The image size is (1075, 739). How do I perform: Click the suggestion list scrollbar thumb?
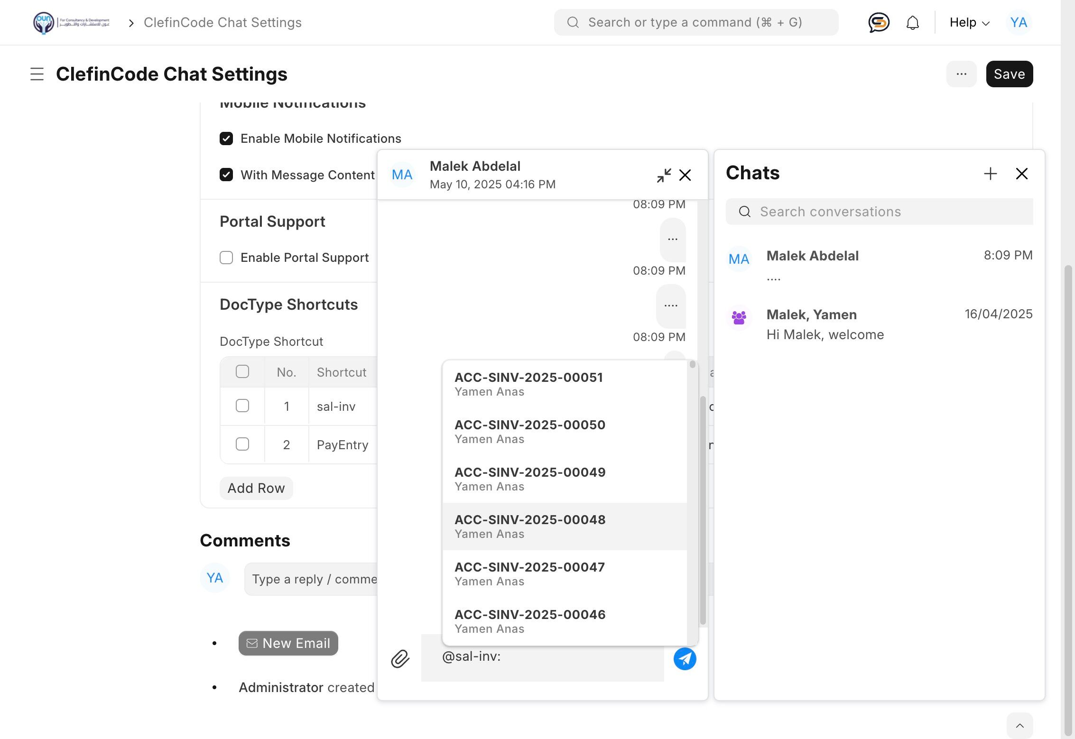693,365
